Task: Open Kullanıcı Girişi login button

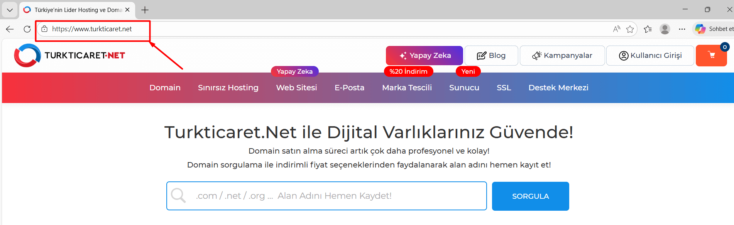Action: point(650,56)
